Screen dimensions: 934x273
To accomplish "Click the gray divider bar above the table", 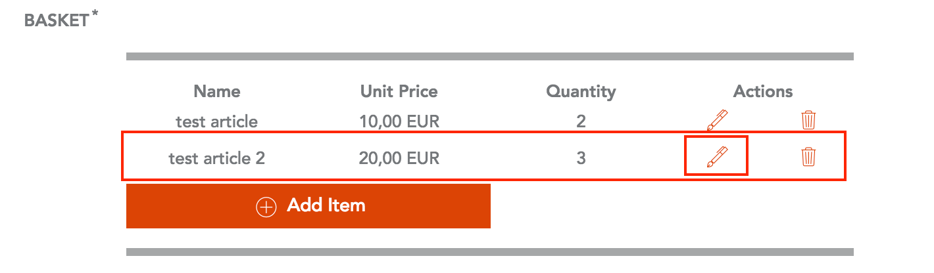I will click(490, 56).
